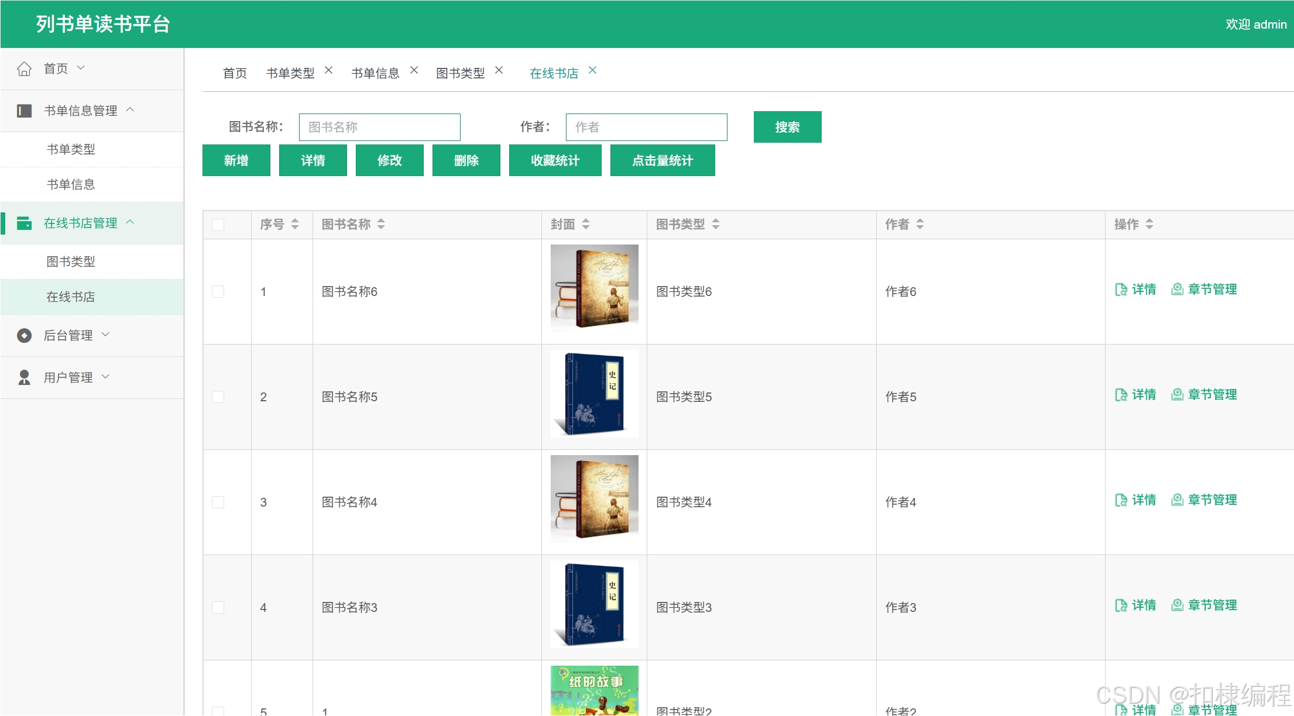The image size is (1294, 716).
Task: Focus the 图书名称 search input field
Action: pyautogui.click(x=379, y=127)
